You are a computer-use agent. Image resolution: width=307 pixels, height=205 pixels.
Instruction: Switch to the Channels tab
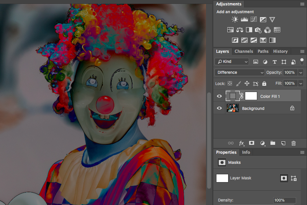(244, 51)
